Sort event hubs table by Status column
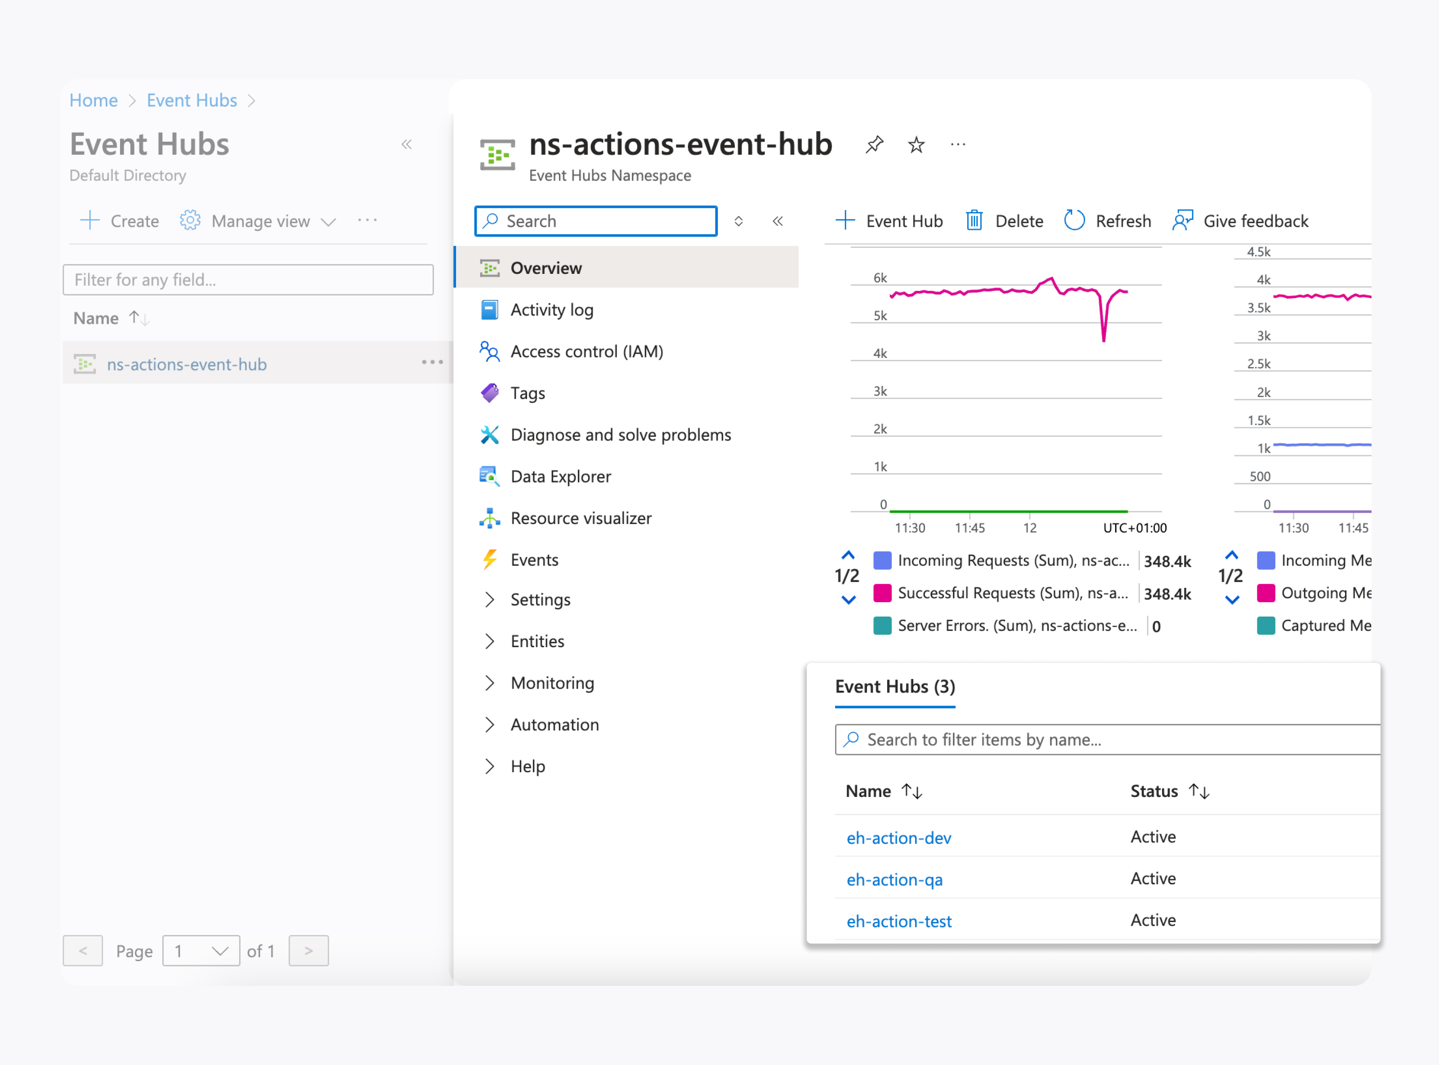 tap(1170, 791)
